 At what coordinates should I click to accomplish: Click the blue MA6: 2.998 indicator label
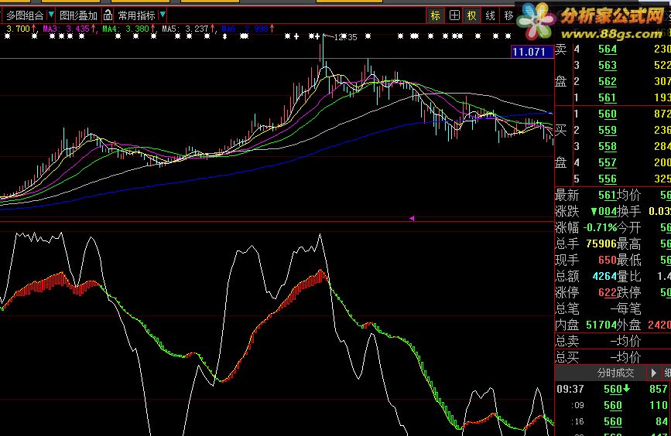(x=245, y=29)
